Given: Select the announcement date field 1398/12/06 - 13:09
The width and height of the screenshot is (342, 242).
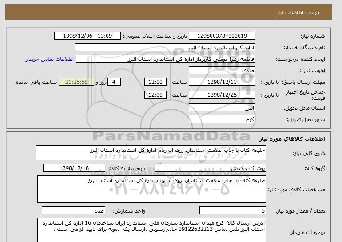Looking at the screenshot, I should [x=87, y=36].
